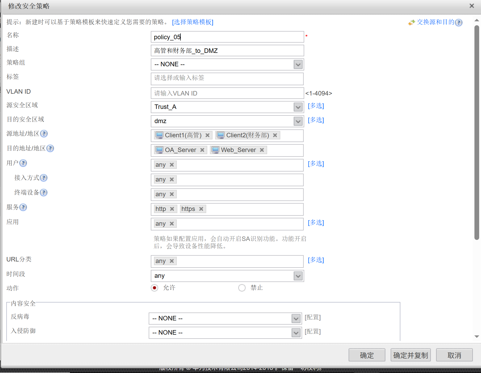Remove any tag from 接入方式 field

pos(172,179)
